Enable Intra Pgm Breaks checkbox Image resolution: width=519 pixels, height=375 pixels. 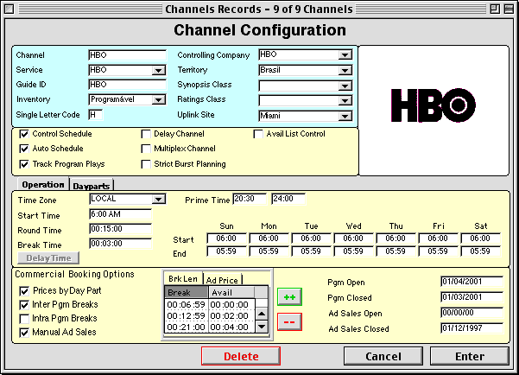[x=24, y=319]
